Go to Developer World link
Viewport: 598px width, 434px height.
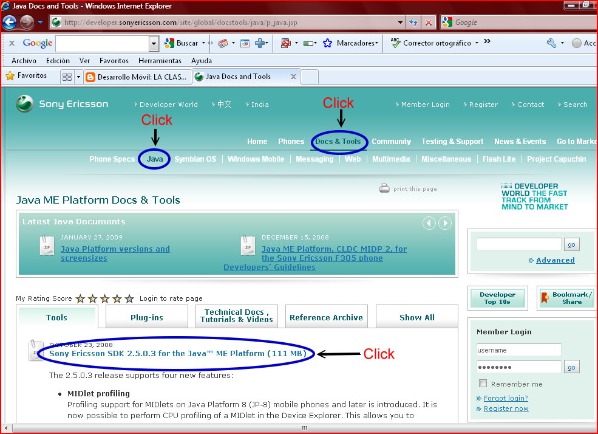(169, 105)
